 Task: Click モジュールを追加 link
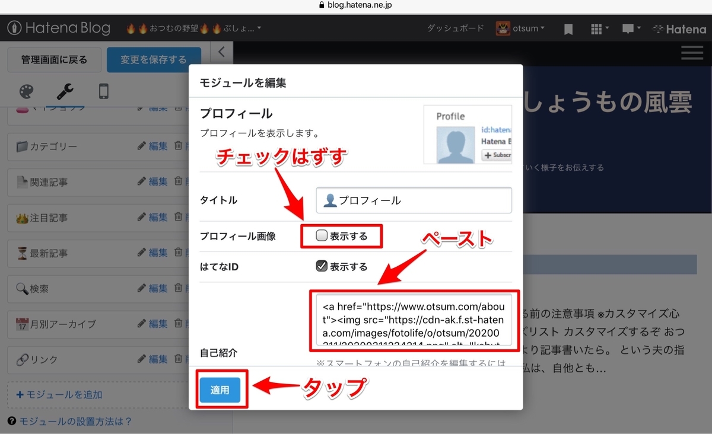59,394
